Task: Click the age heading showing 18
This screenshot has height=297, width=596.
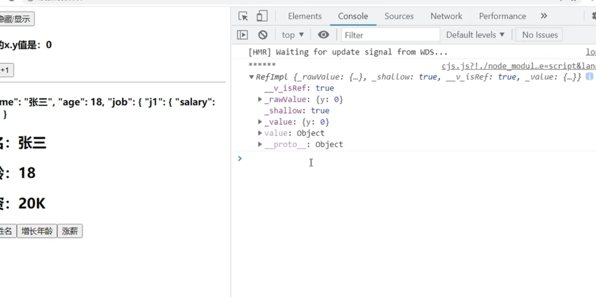Action: 18,173
